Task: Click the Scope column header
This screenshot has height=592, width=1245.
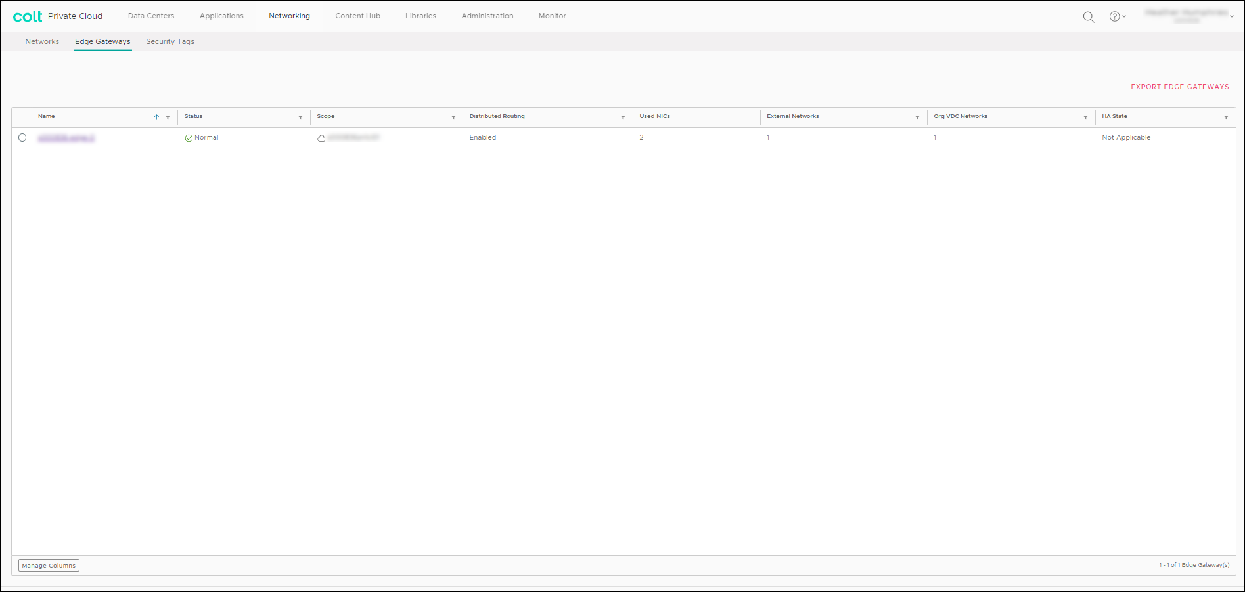Action: (326, 116)
